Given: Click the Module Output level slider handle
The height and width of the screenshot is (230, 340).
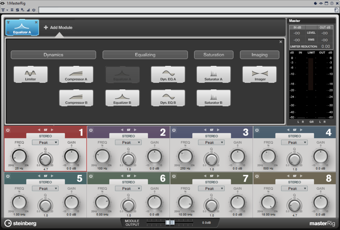Looking at the screenshot, I should click(170, 222).
